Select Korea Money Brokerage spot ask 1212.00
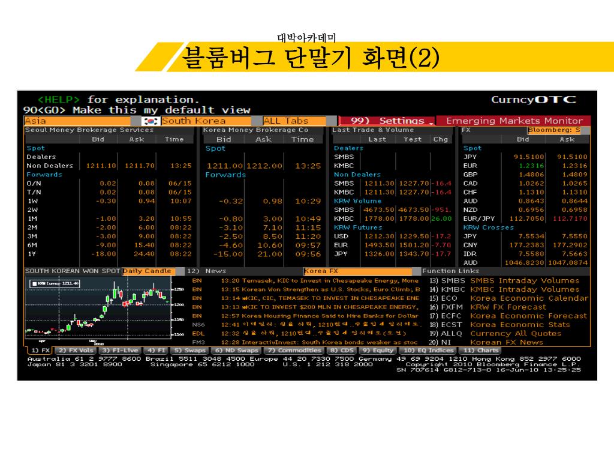614x461 pixels. point(264,166)
